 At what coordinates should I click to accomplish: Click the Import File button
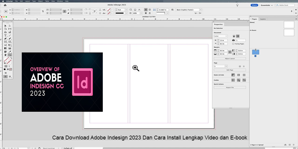[230, 87]
